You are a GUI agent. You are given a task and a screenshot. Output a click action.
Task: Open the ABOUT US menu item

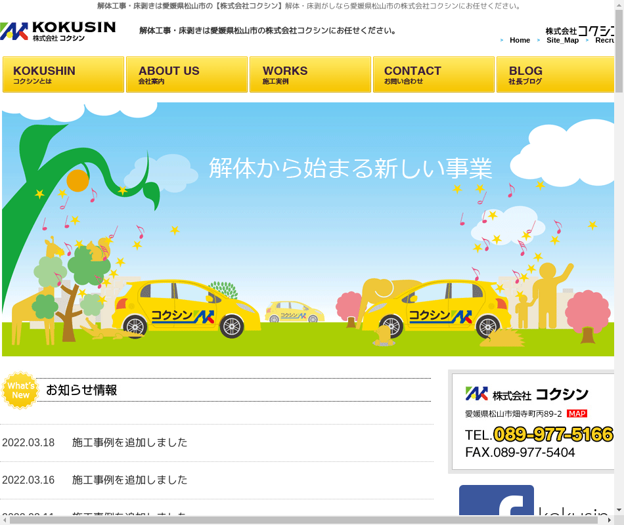click(x=187, y=75)
